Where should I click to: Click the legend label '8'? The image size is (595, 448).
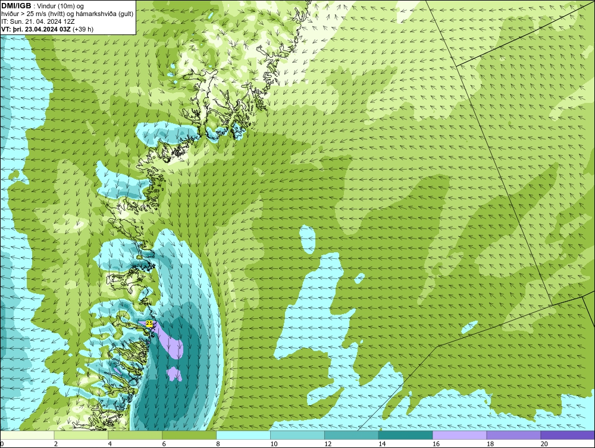(218, 444)
